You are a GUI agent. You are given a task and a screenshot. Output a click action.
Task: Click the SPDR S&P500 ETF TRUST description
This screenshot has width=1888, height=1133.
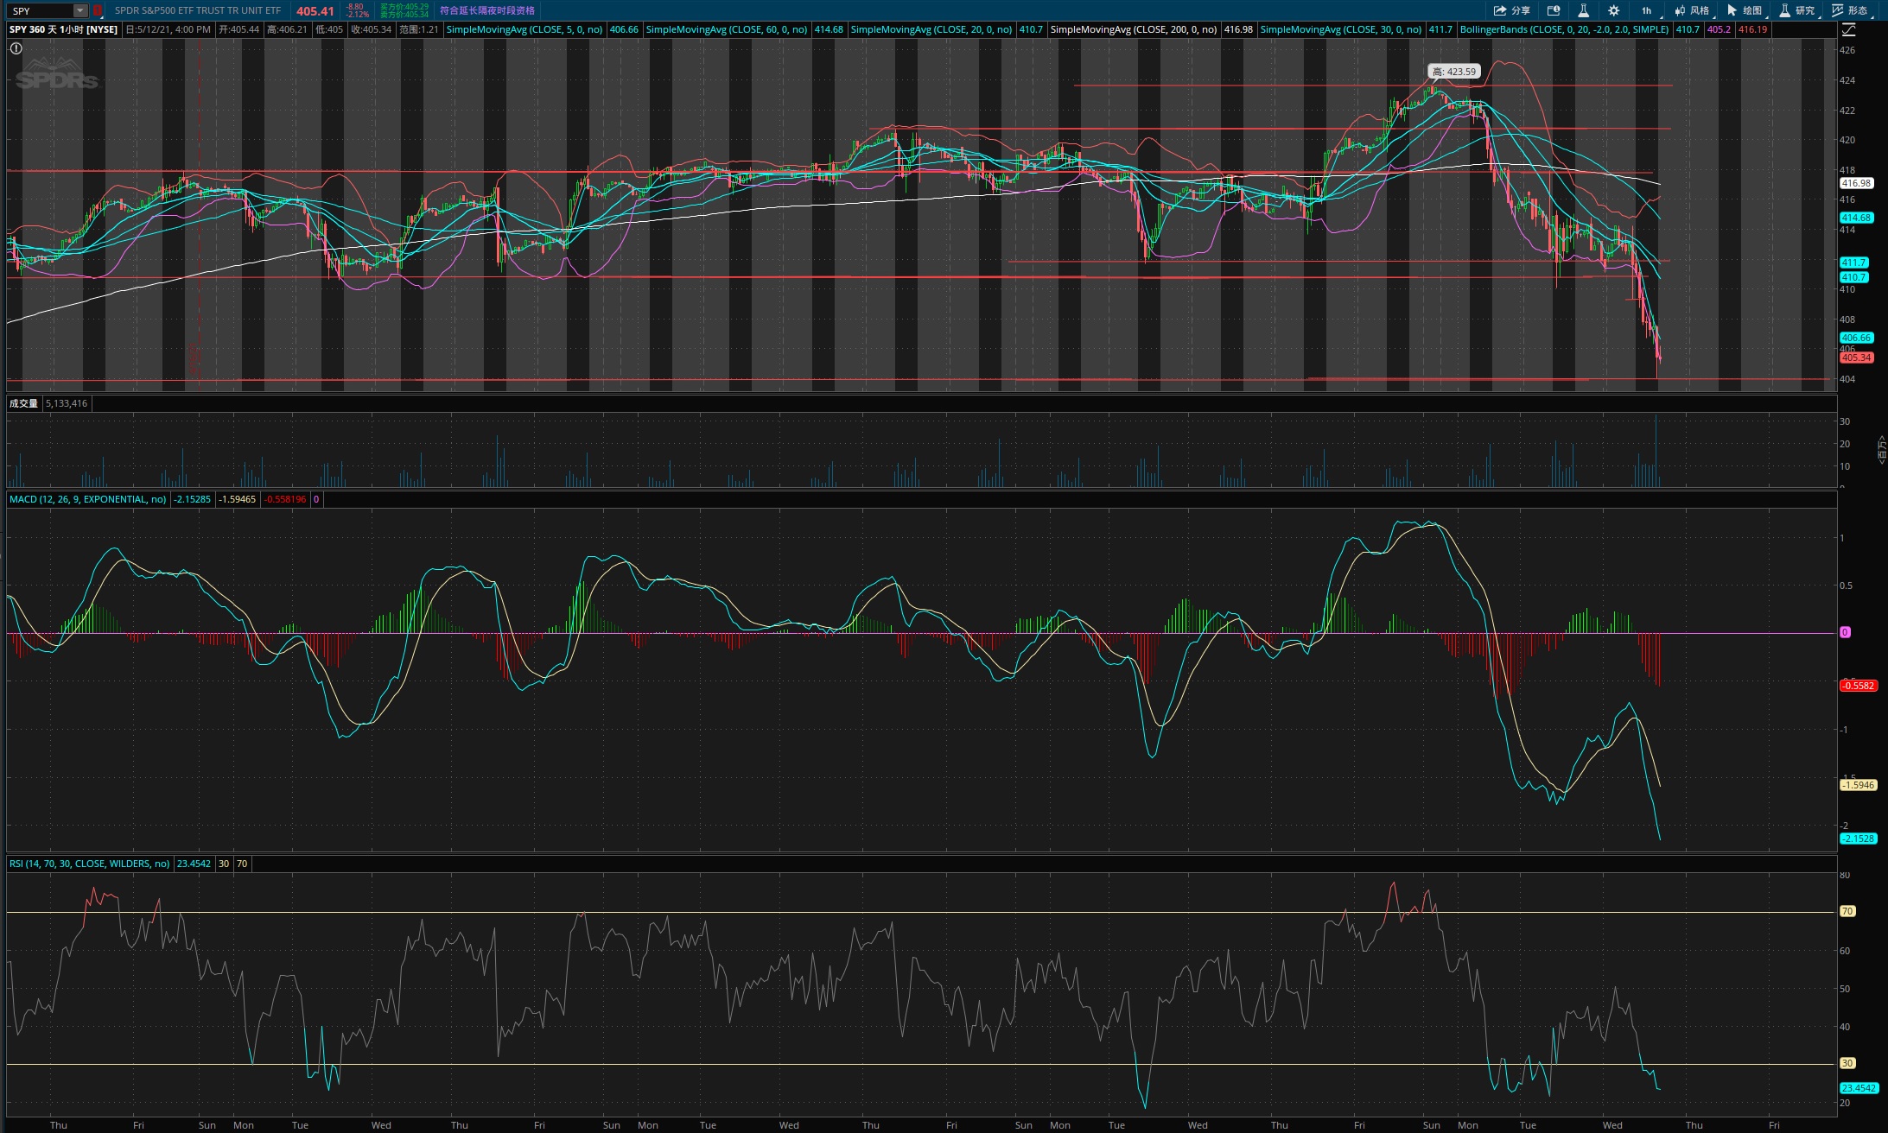click(198, 10)
